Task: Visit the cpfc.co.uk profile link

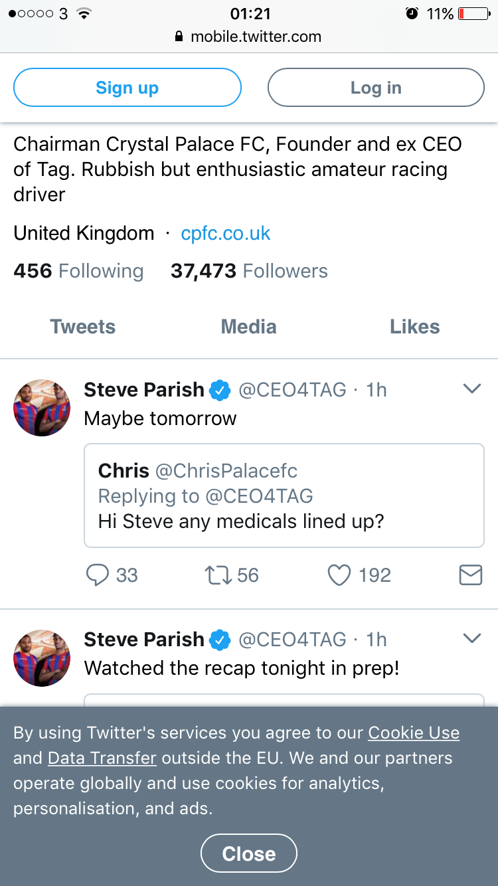Action: 226,233
